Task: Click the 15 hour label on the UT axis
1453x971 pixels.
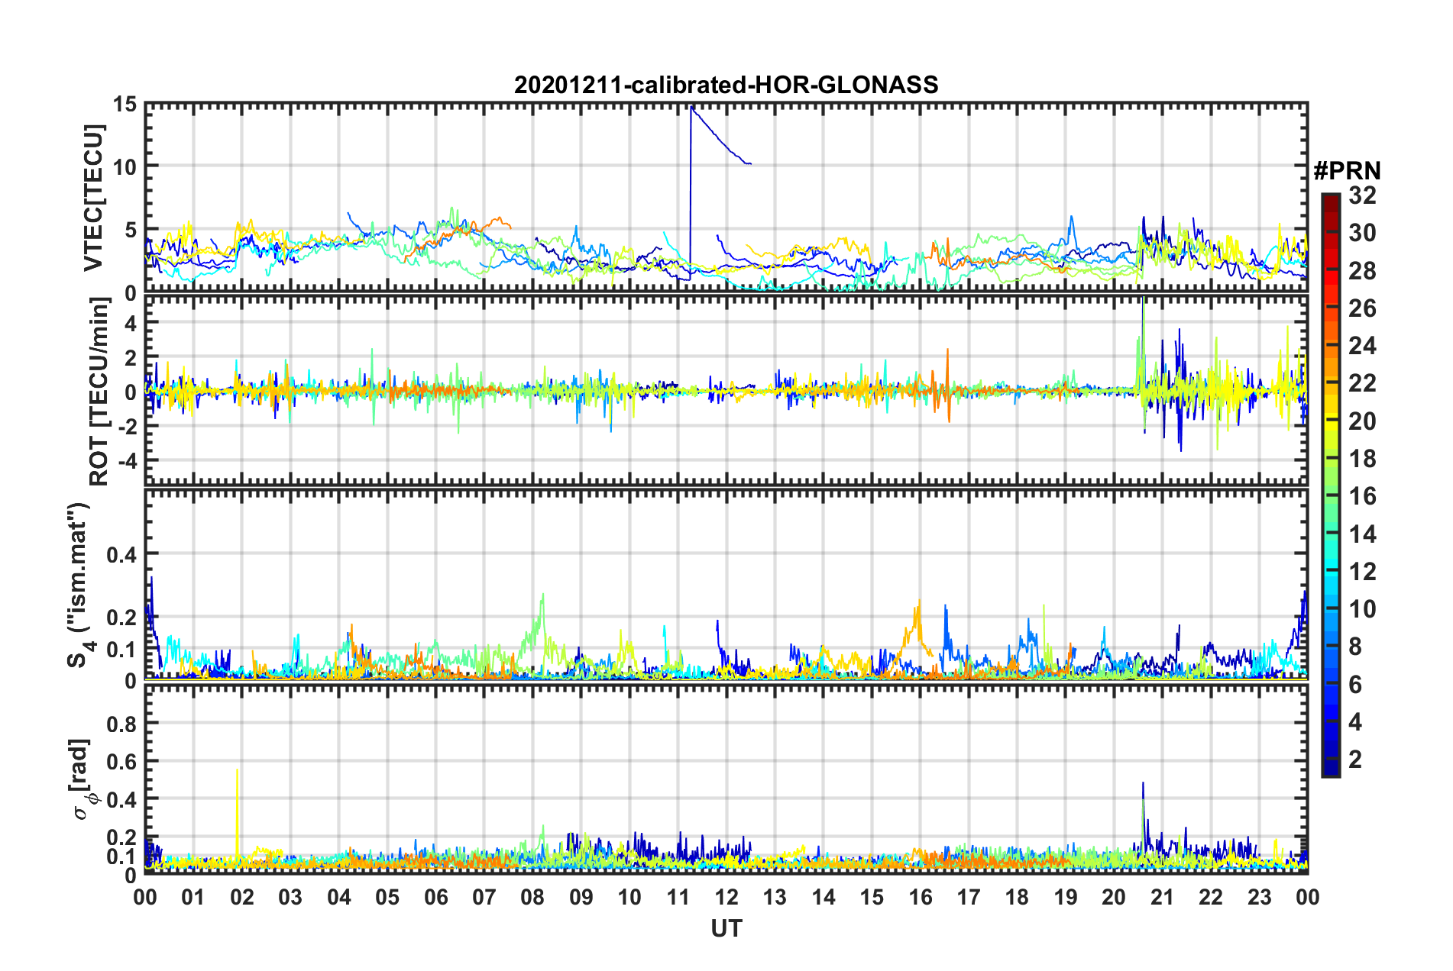Action: coord(872,897)
